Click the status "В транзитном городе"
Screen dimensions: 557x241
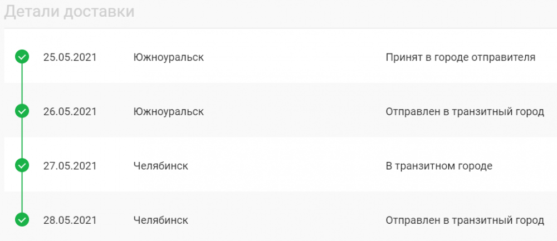(x=439, y=166)
